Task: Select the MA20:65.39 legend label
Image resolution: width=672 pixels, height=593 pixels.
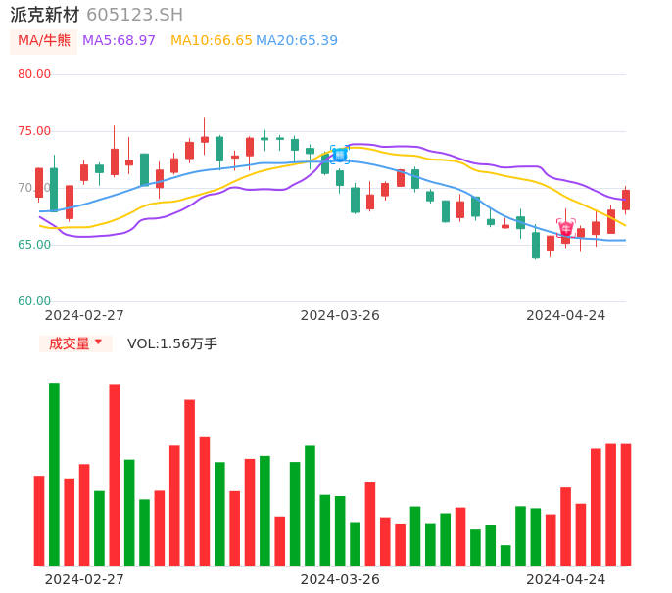Action: pyautogui.click(x=297, y=40)
